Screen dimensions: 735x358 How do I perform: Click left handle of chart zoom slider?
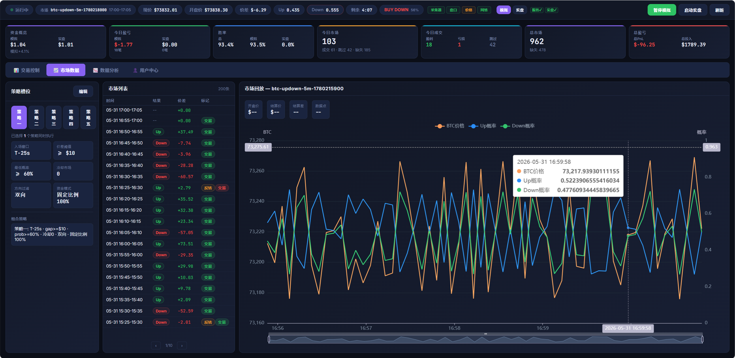click(269, 339)
